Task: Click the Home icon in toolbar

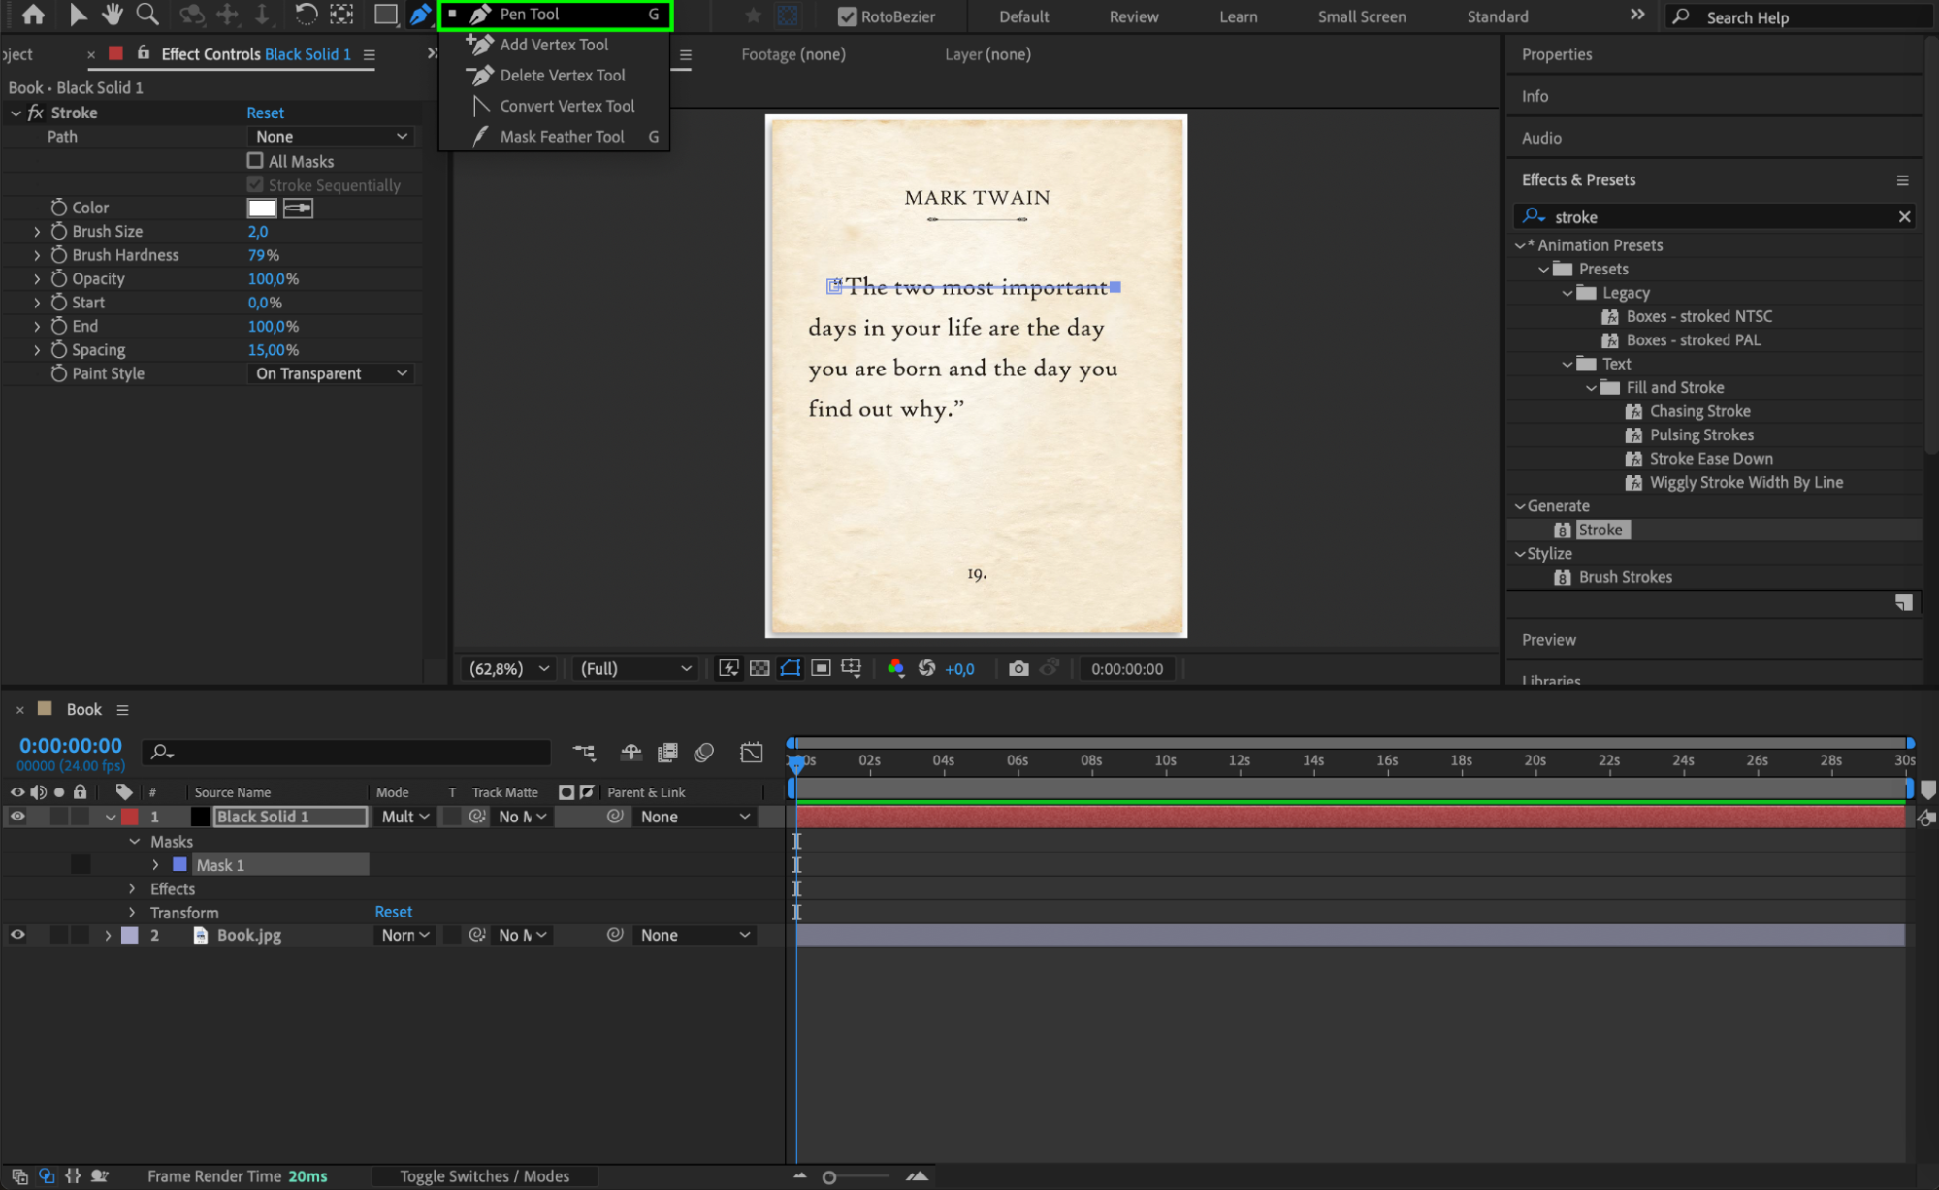Action: pyautogui.click(x=33, y=15)
